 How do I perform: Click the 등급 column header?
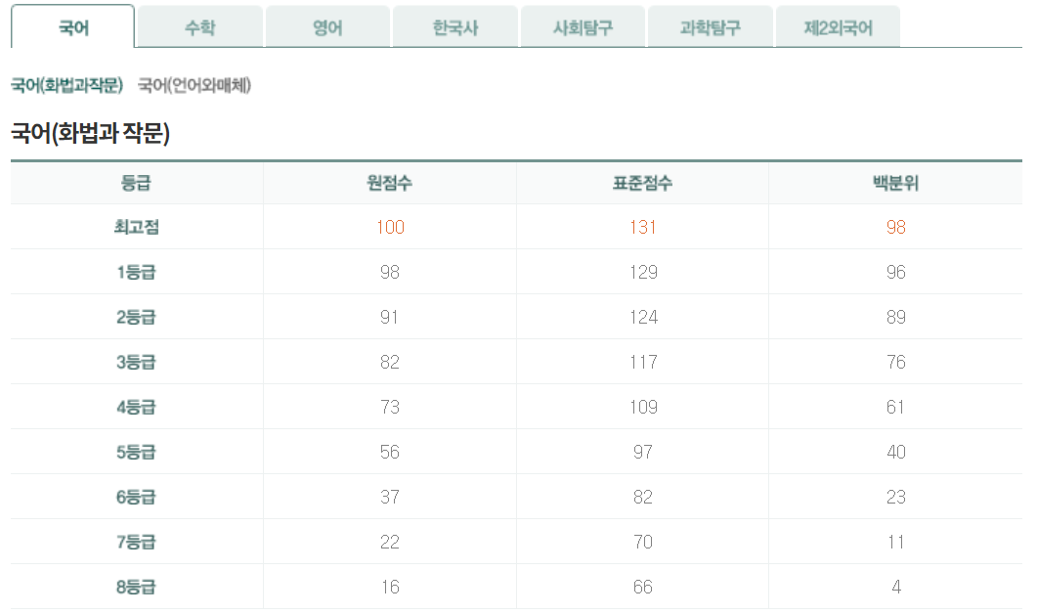click(135, 182)
